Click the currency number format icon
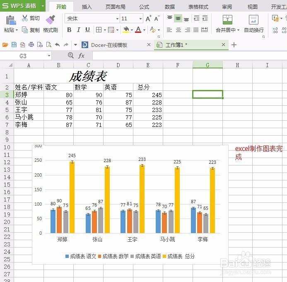Screen dimensions: 287x282 click(275, 18)
